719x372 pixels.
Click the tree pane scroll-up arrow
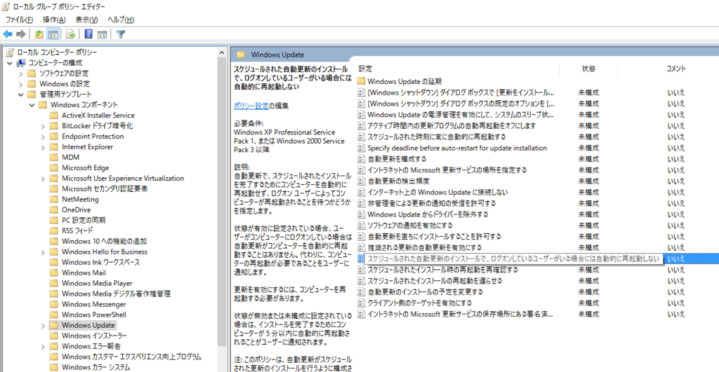tap(222, 53)
